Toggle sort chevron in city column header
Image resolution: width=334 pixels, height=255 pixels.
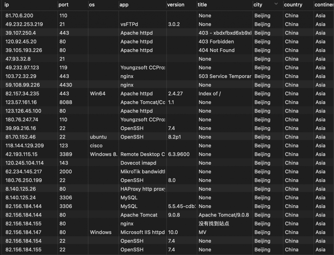(276, 4)
